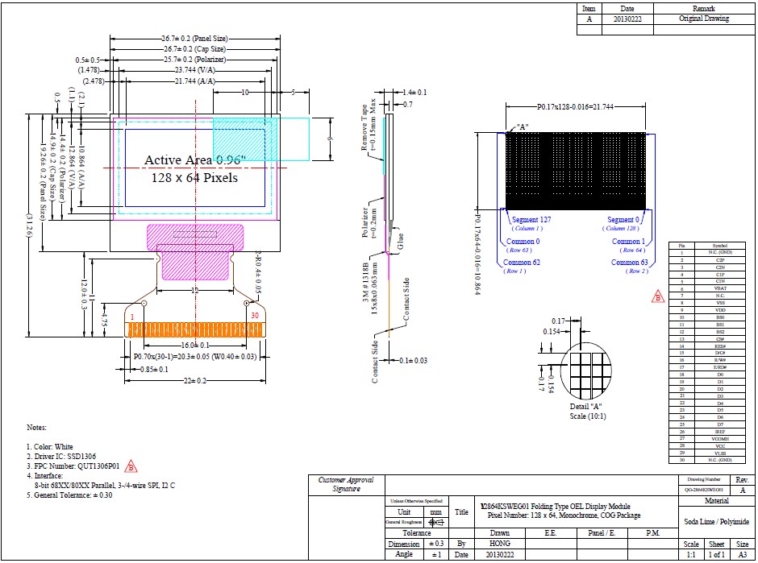758x563 pixels.
Task: Select note '5. General Tolerance: ± 0.30'
Action: click(69, 495)
